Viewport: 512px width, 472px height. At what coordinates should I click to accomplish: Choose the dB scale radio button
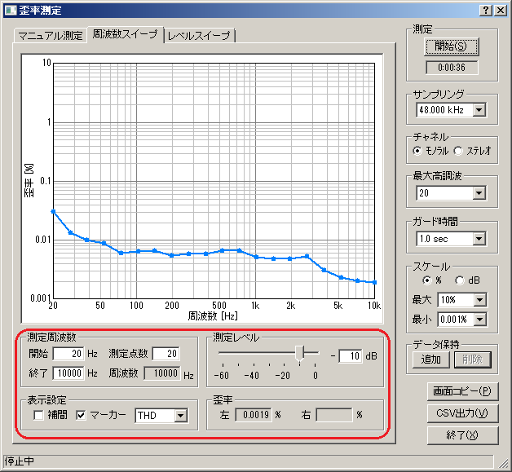pos(460,280)
